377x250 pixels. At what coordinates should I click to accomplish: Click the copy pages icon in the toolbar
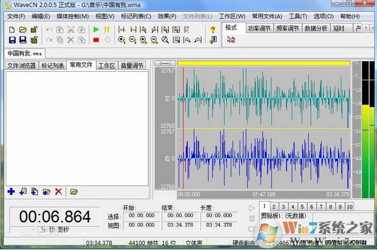coord(60,40)
